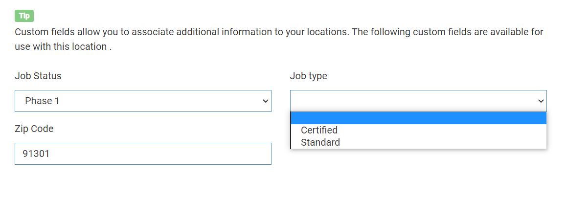Click the Job Status chevron arrow

click(266, 101)
